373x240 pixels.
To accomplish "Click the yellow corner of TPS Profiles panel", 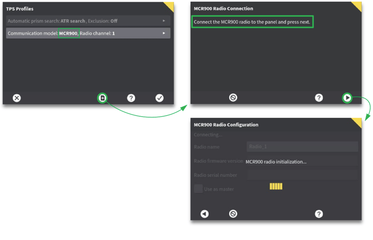I will [x=169, y=6].
